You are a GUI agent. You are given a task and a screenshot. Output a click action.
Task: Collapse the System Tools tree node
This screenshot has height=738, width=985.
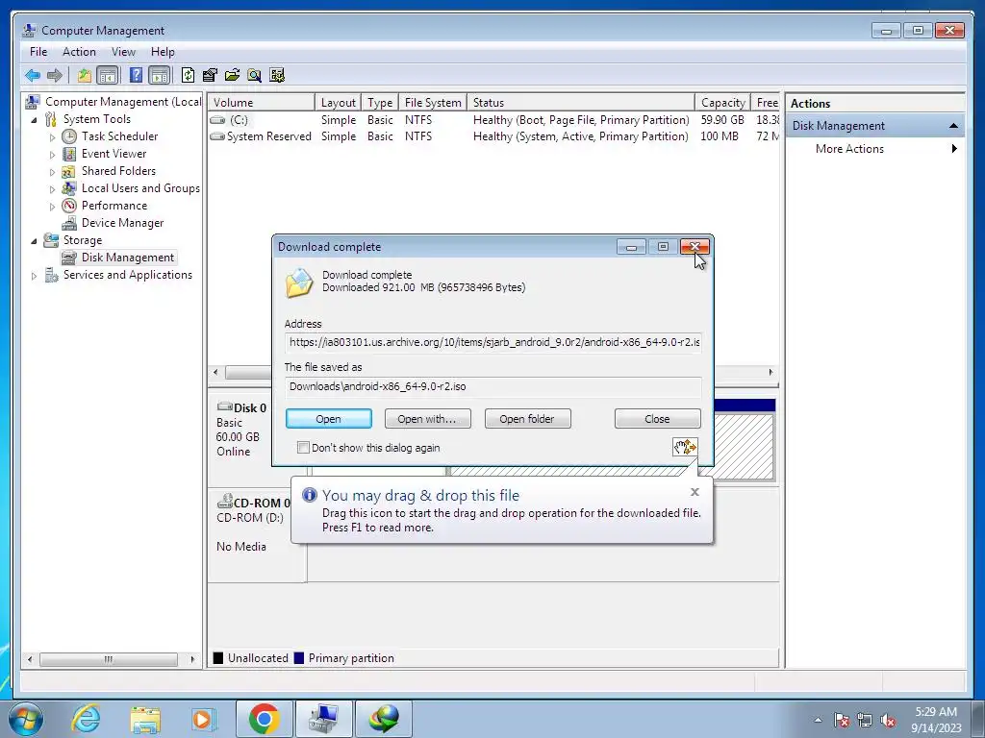34,119
